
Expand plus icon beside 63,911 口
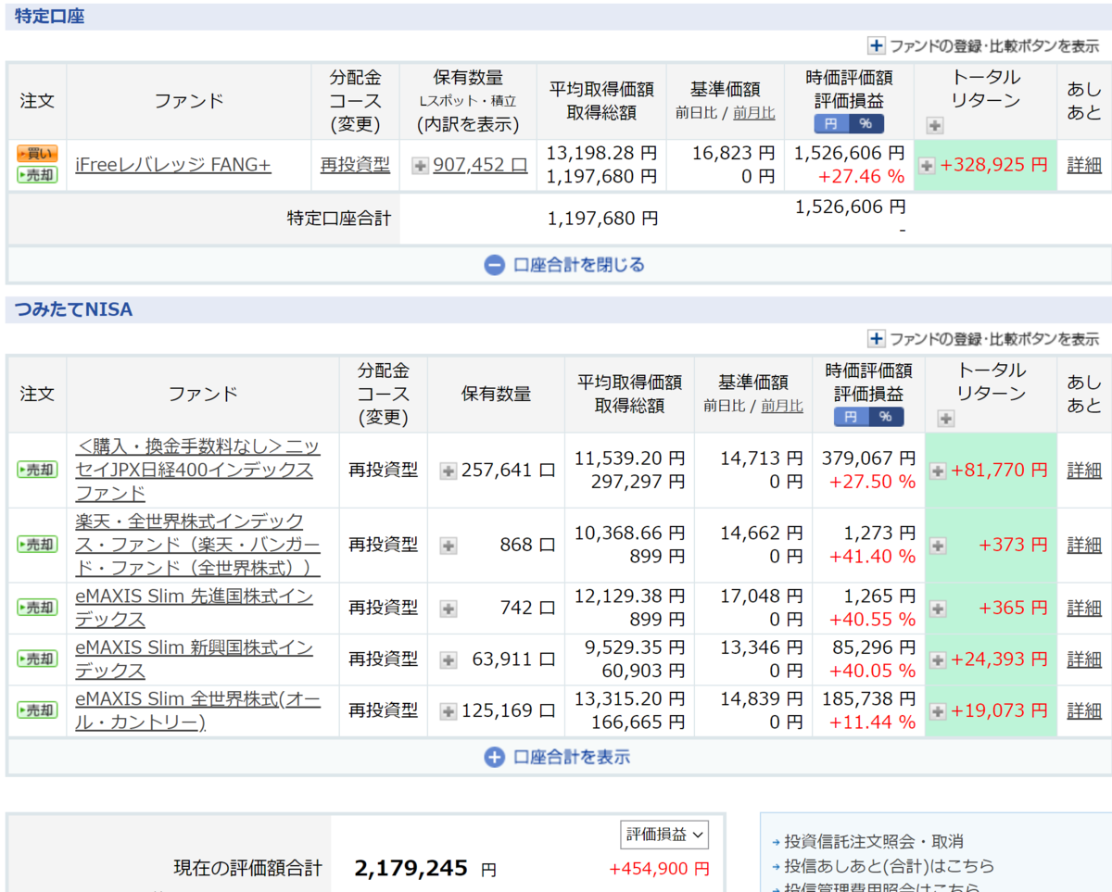click(449, 660)
